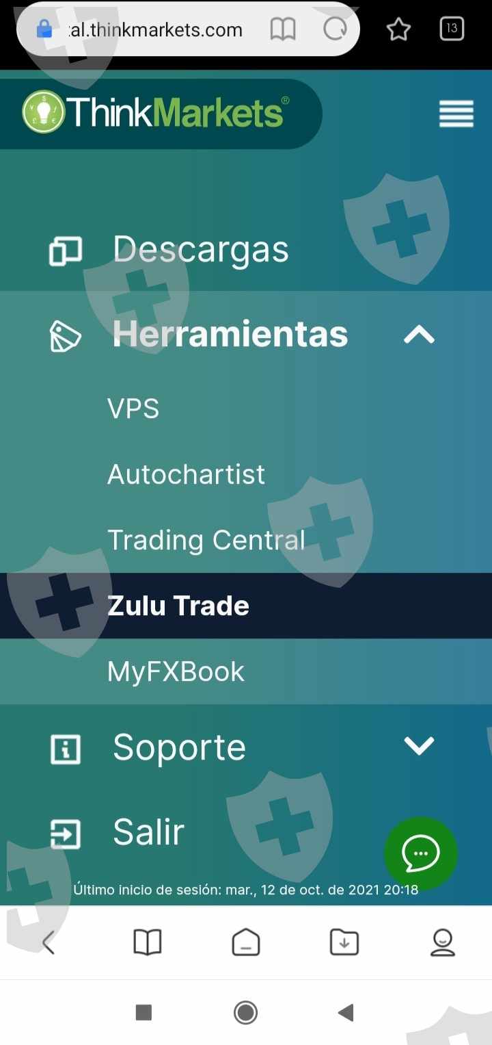This screenshot has height=1045, width=492.
Task: Open the green live chat bubble
Action: 420,853
